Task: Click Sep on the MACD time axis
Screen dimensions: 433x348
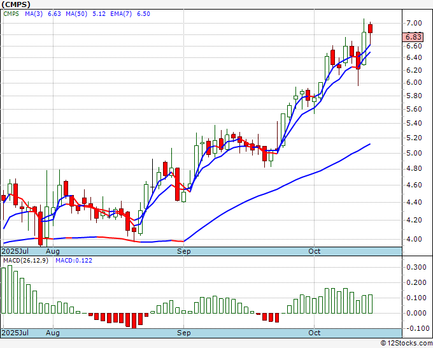Action: pos(184,333)
